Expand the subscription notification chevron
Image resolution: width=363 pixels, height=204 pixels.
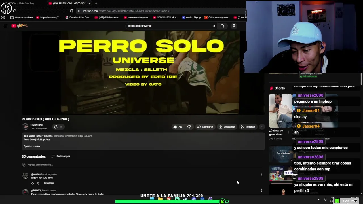61,127
